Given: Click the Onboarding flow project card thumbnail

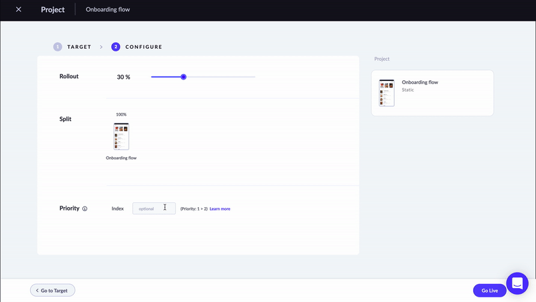Looking at the screenshot, I should point(387,93).
